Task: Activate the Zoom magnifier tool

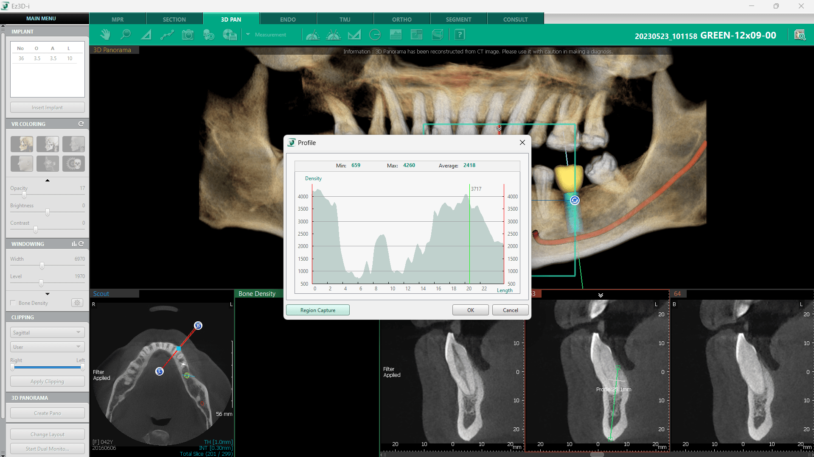Action: (x=126, y=35)
